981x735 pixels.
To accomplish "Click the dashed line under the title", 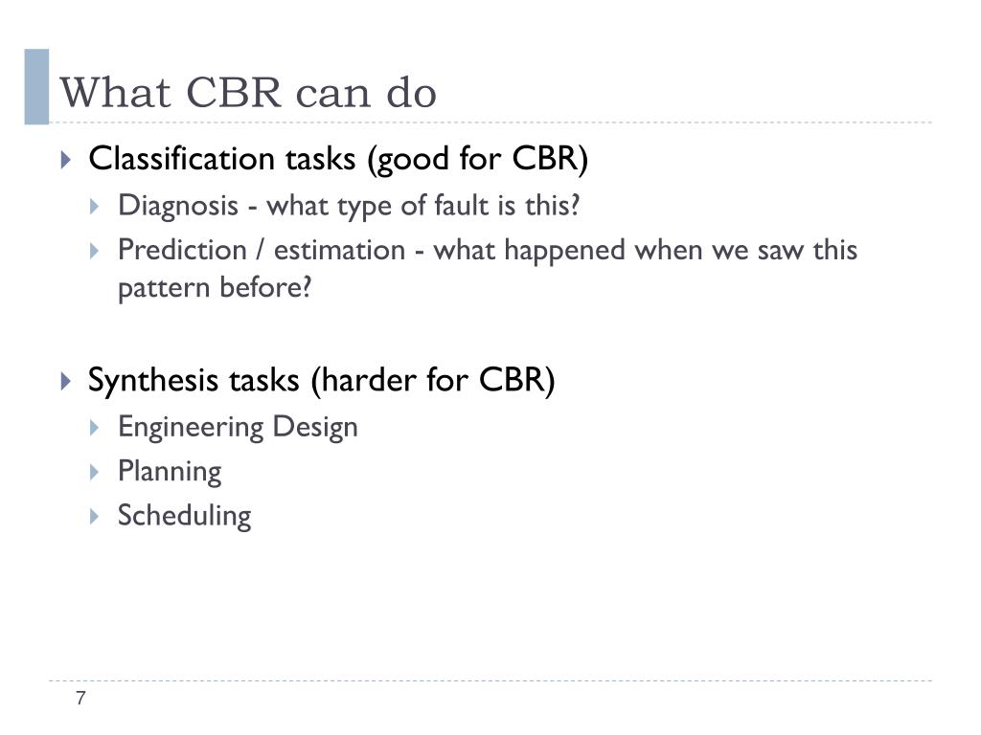I will coord(490,122).
